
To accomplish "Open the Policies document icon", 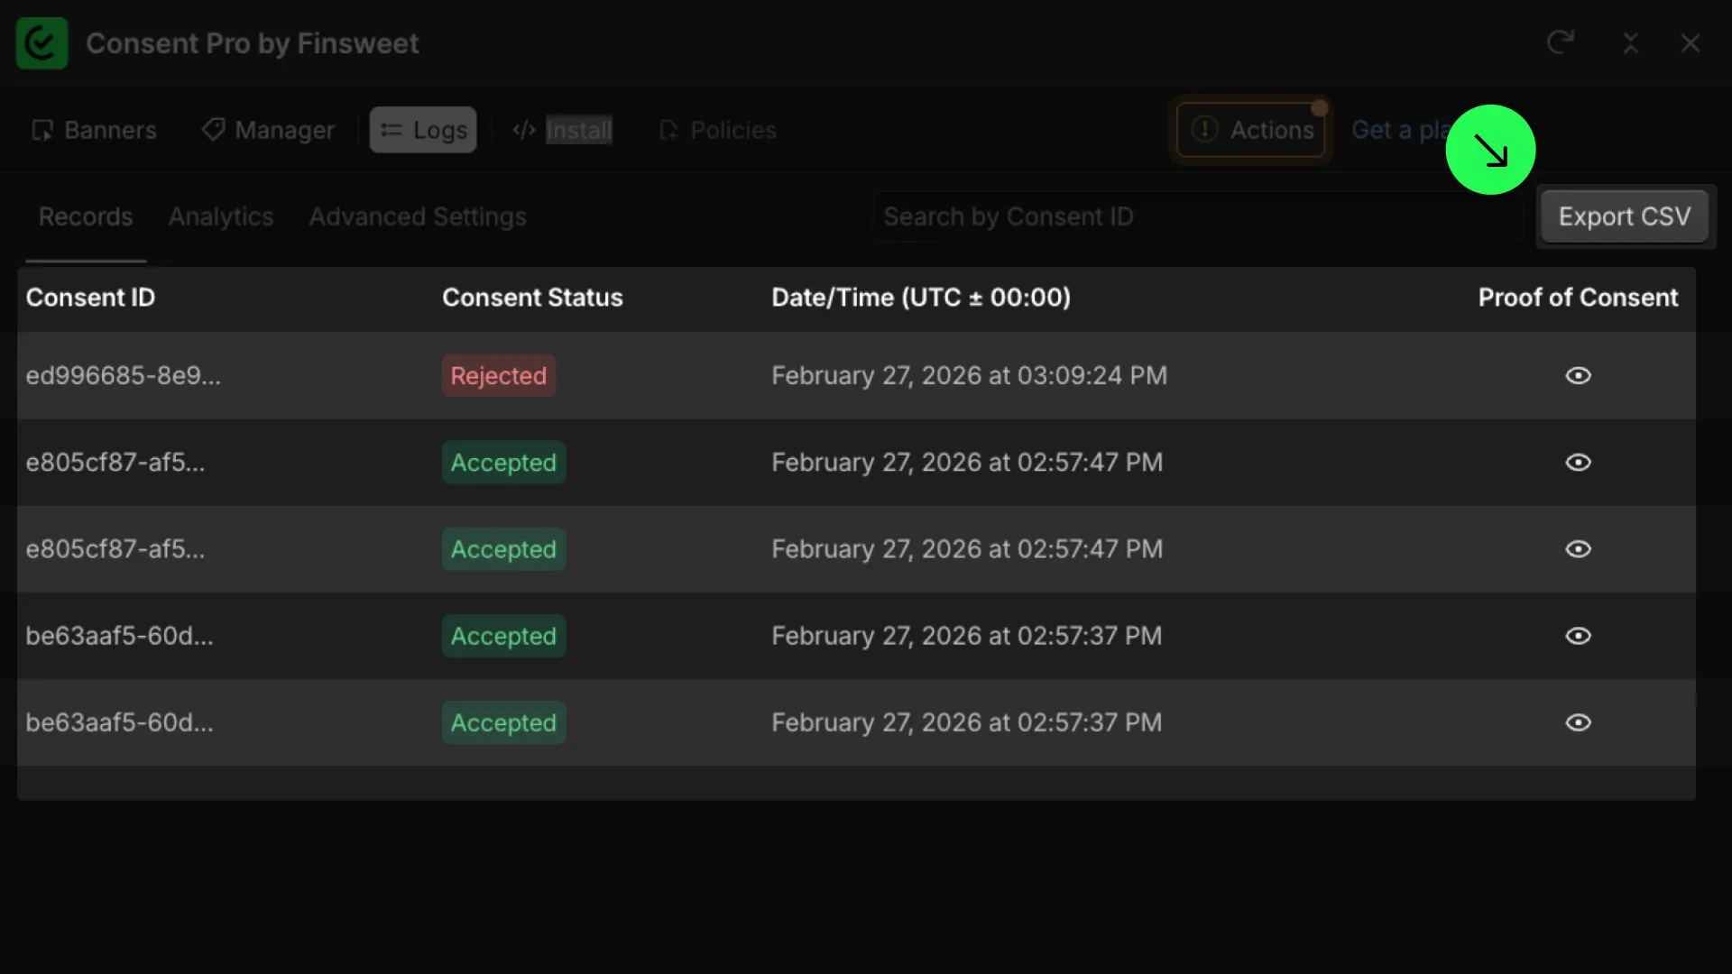I will point(668,129).
